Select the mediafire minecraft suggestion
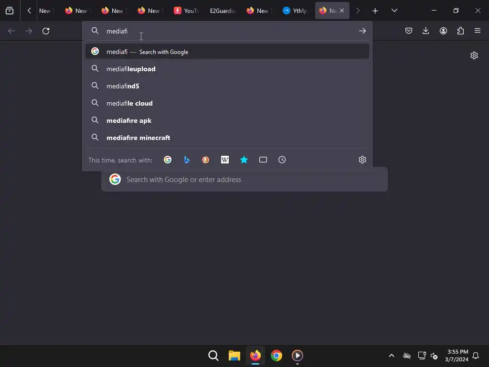 (227, 137)
